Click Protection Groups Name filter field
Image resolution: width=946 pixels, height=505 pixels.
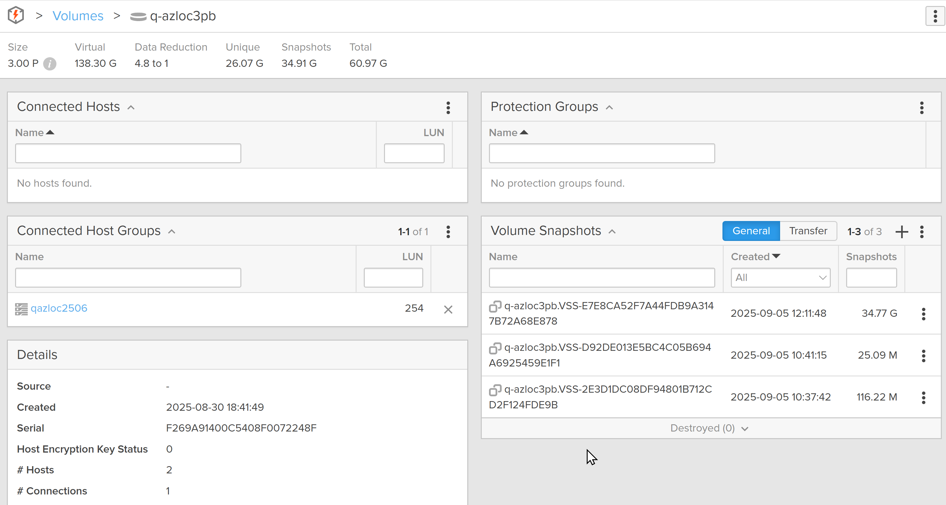pos(602,153)
